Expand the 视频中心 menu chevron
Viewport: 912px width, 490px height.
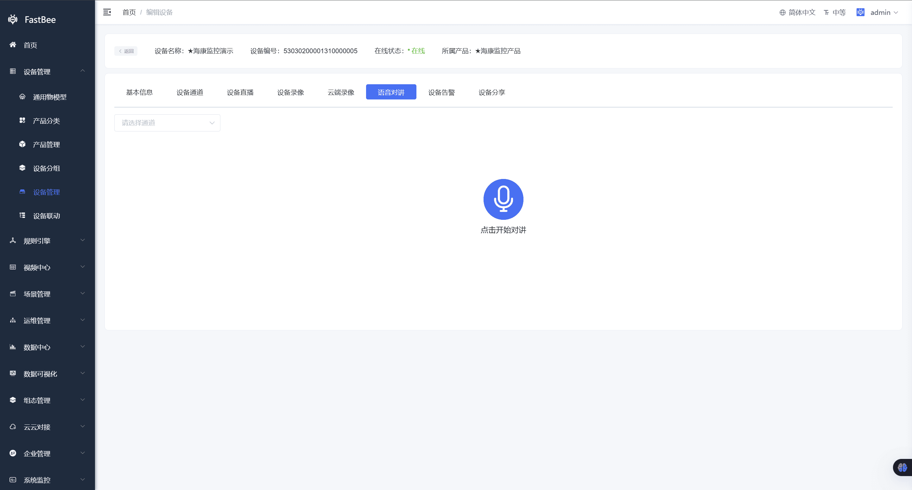82,267
